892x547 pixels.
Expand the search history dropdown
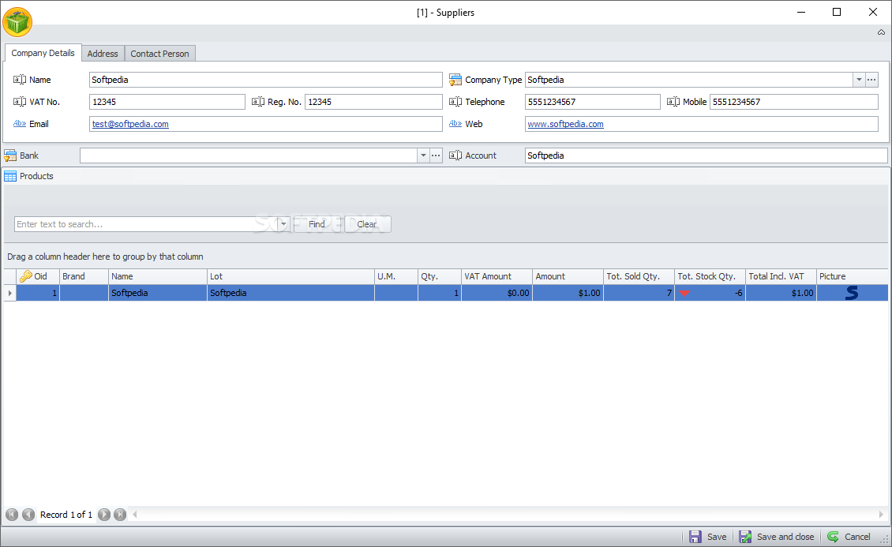point(284,224)
